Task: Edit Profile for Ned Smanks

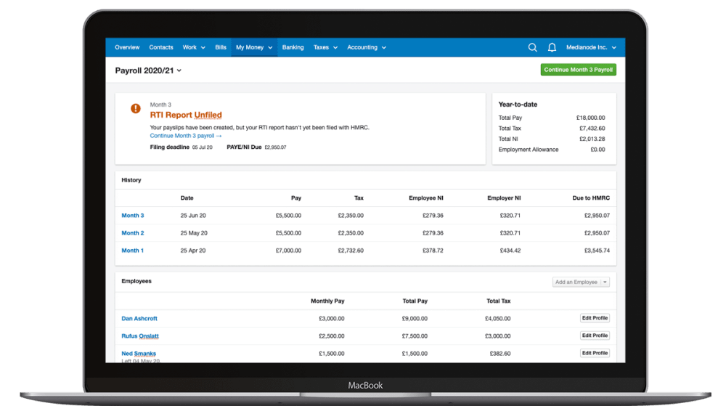Action: click(x=595, y=353)
